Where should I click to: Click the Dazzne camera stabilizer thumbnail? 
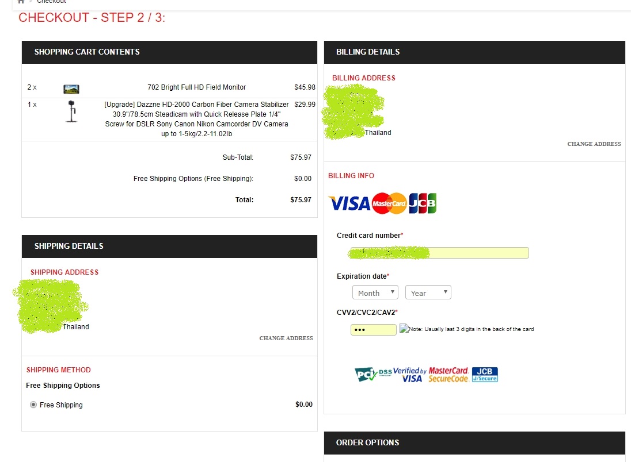(71, 111)
